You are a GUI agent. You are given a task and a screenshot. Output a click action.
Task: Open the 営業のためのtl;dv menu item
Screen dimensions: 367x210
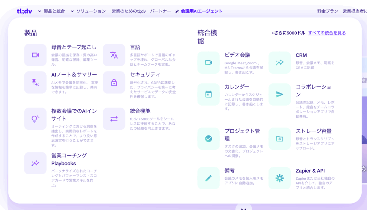[129, 11]
